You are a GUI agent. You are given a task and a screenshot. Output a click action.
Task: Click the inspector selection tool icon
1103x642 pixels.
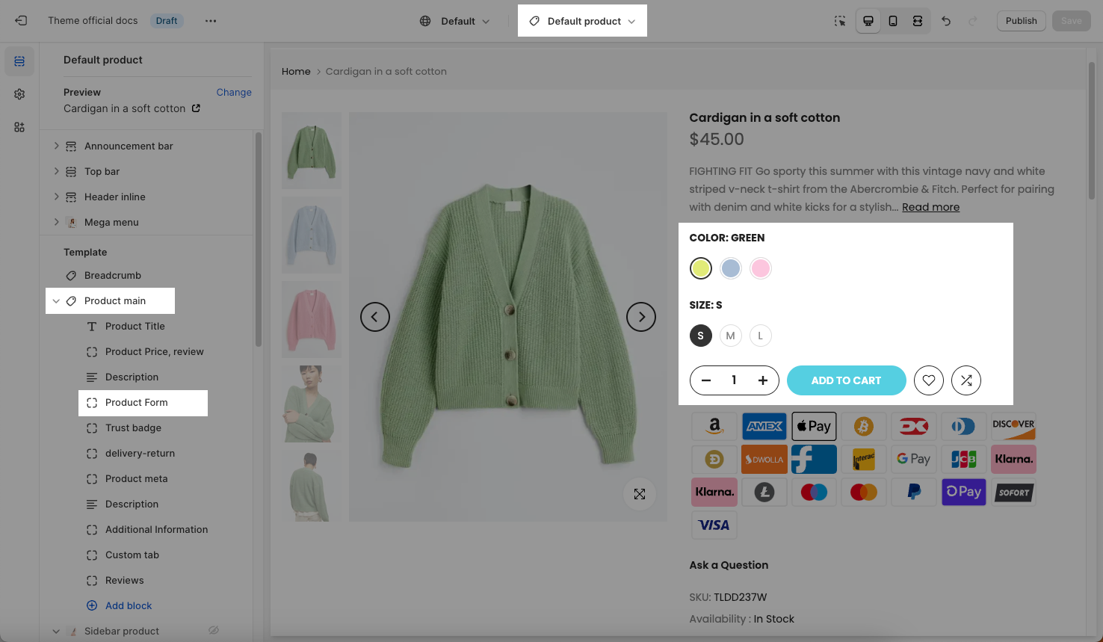[x=840, y=21]
